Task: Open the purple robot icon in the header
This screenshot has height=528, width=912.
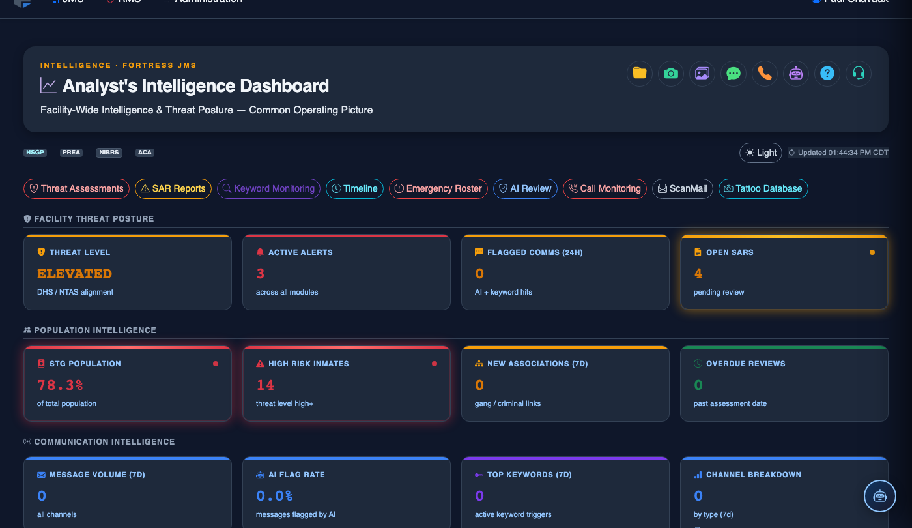Action: point(796,74)
